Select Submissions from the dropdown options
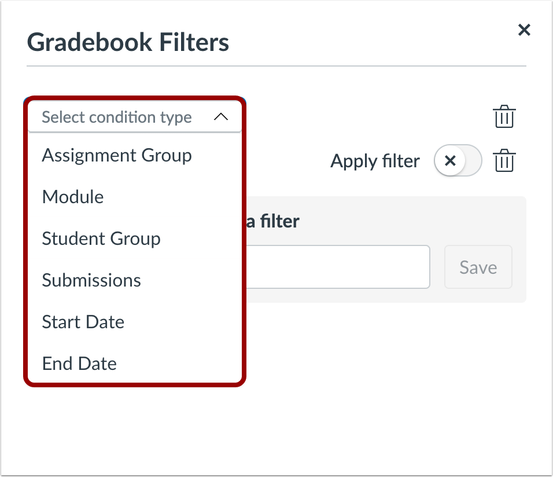The width and height of the screenshot is (553, 477). pos(91,280)
